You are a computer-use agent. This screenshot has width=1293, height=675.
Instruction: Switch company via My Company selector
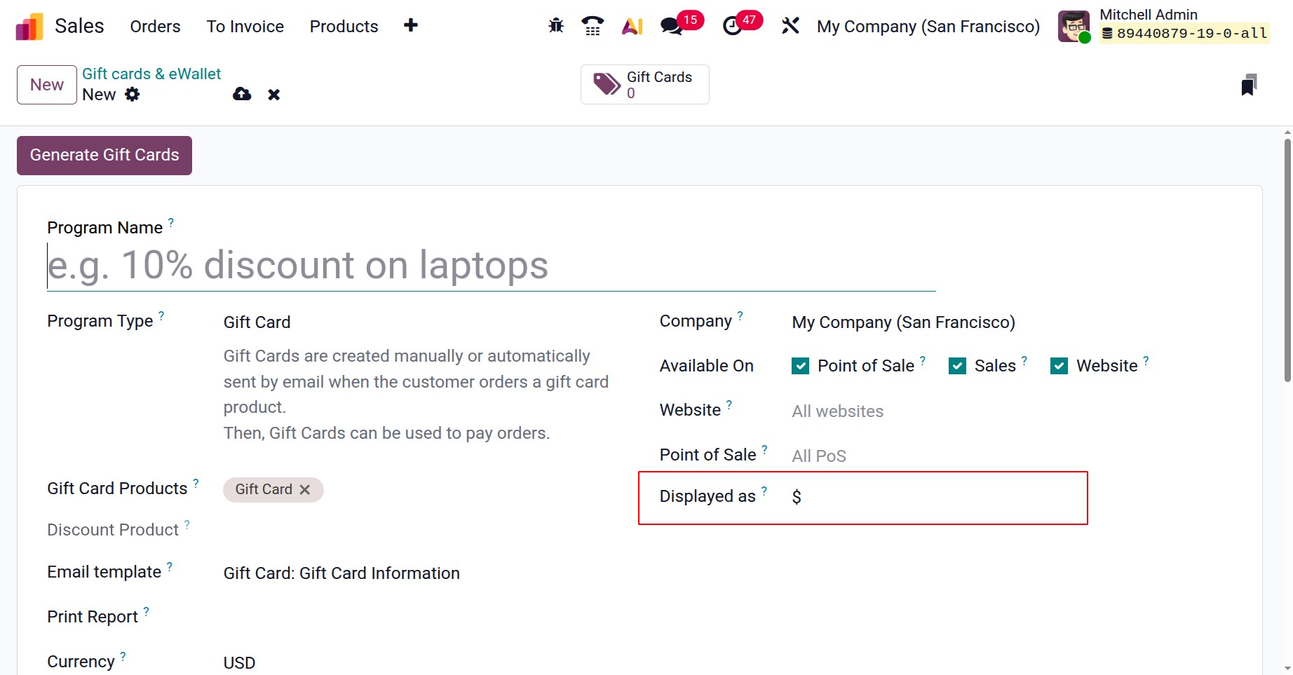(x=928, y=27)
